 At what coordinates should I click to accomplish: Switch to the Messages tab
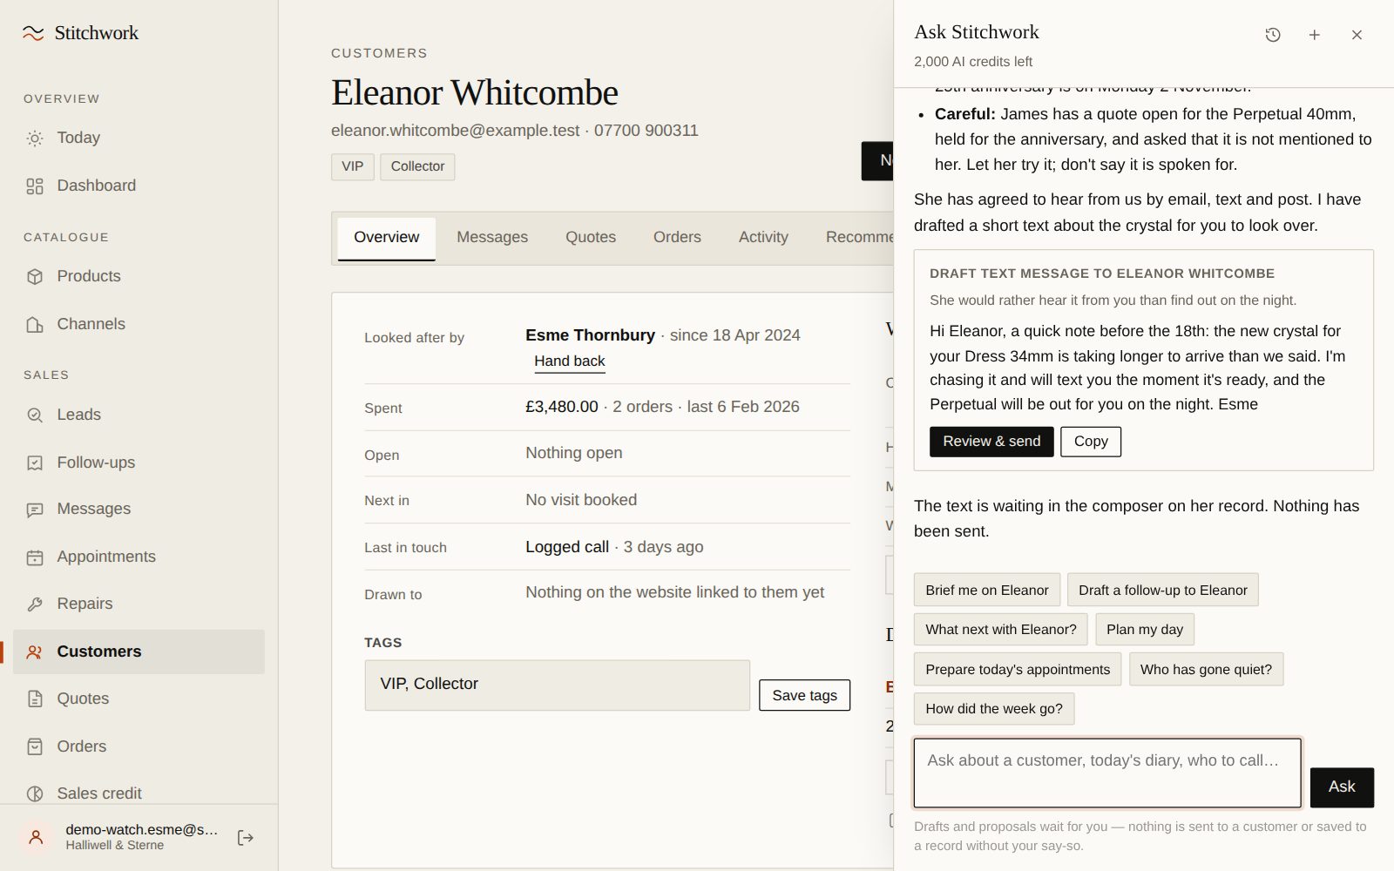[x=492, y=237]
